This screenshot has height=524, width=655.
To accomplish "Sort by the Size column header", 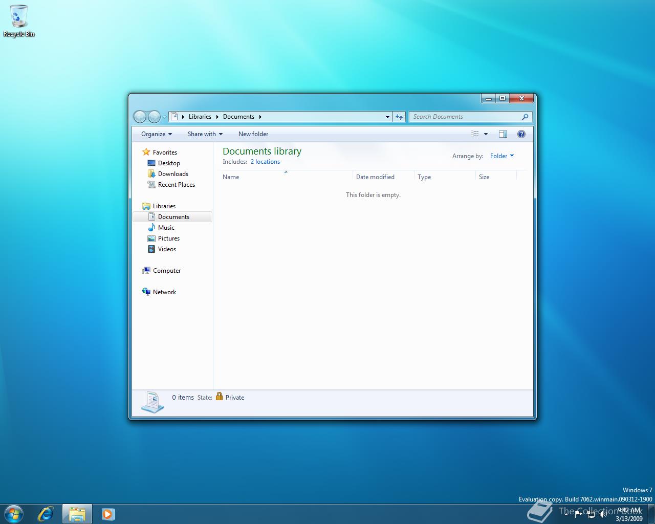I will click(496, 177).
